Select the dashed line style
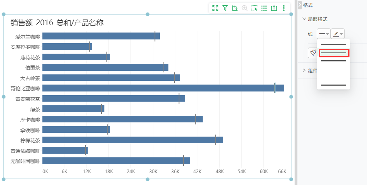 click(x=334, y=77)
